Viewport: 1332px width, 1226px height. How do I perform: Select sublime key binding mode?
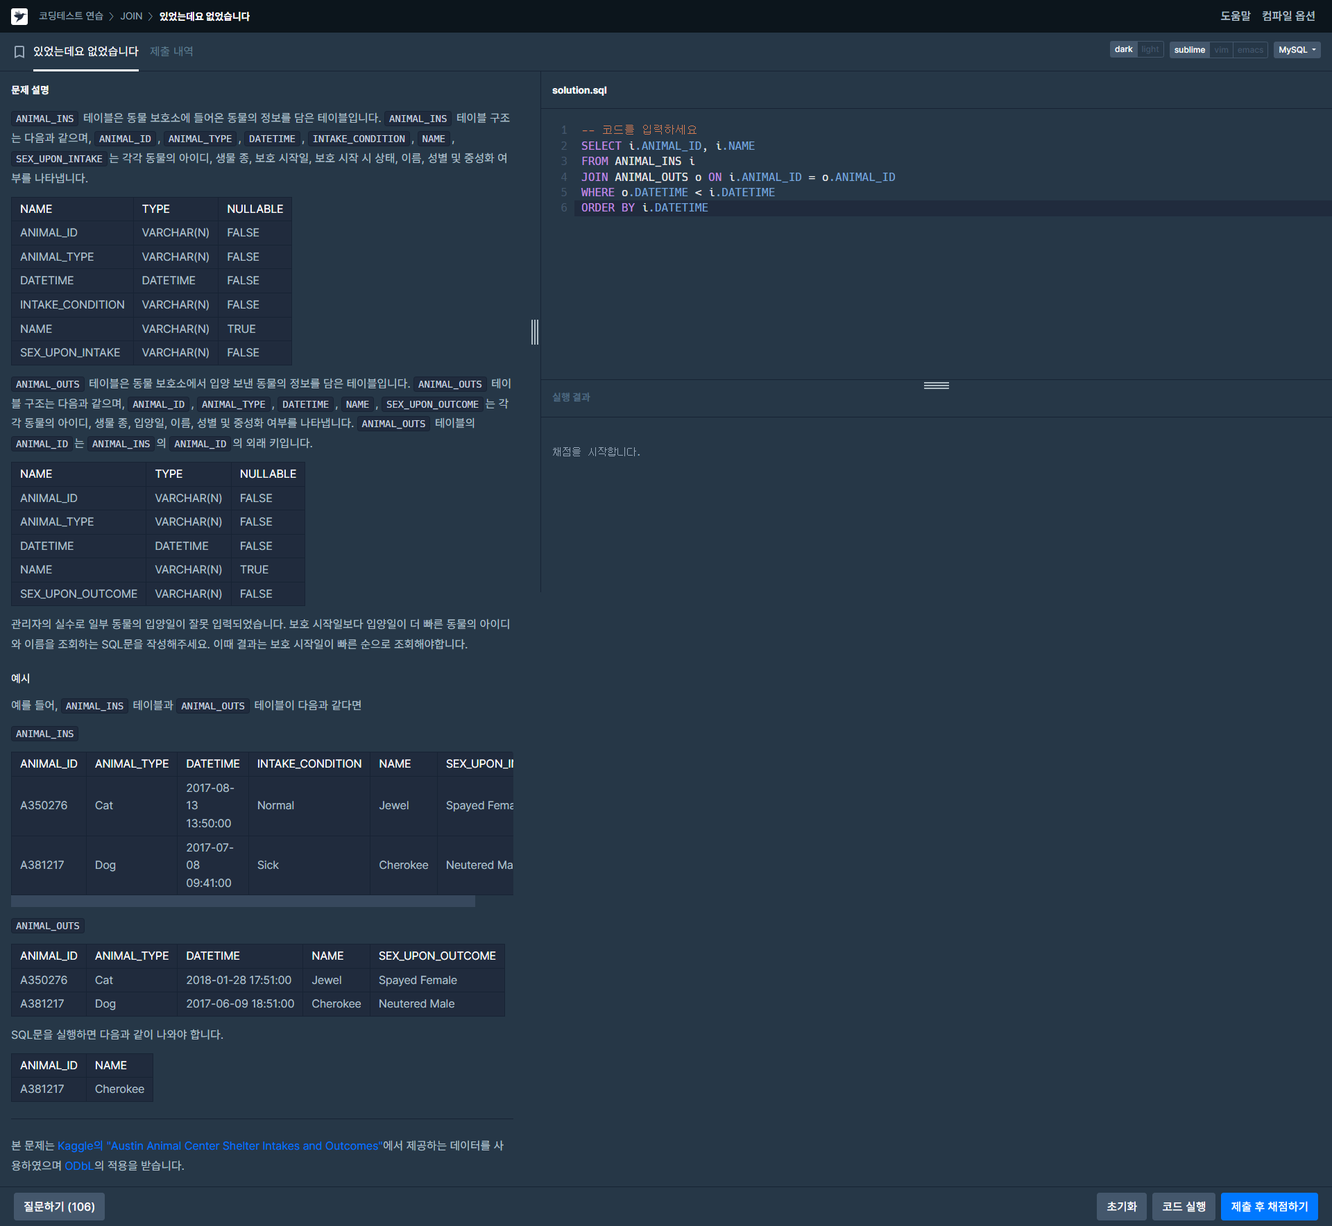1189,50
